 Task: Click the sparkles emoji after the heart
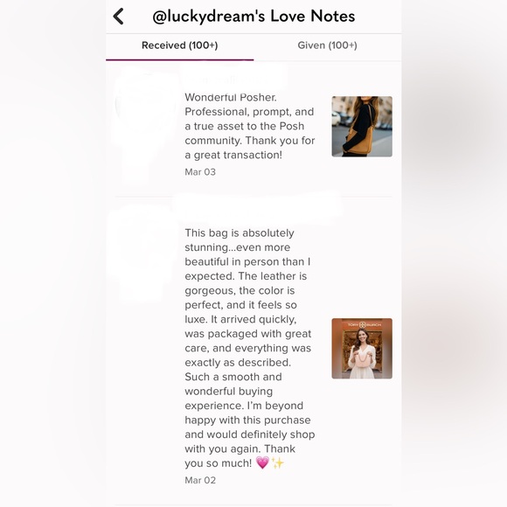(277, 462)
